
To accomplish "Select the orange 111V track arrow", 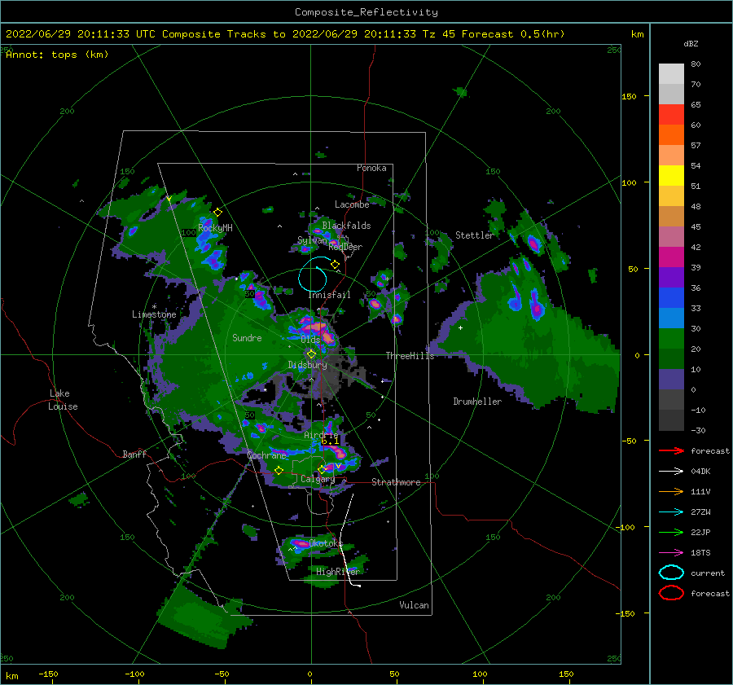I will 671,491.
